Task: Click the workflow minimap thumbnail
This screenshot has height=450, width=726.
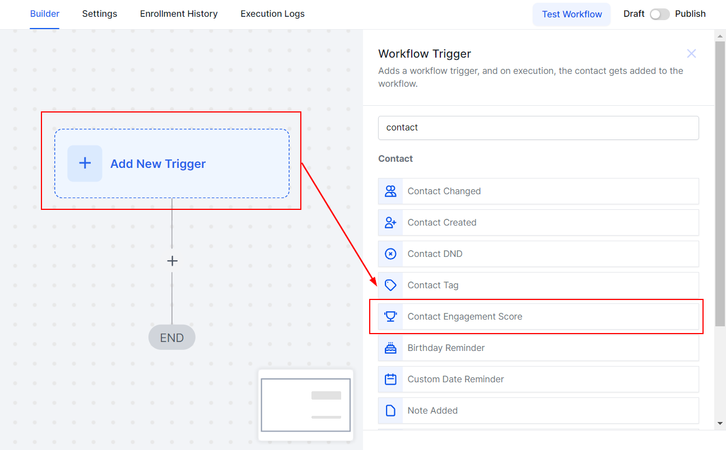Action: click(306, 405)
